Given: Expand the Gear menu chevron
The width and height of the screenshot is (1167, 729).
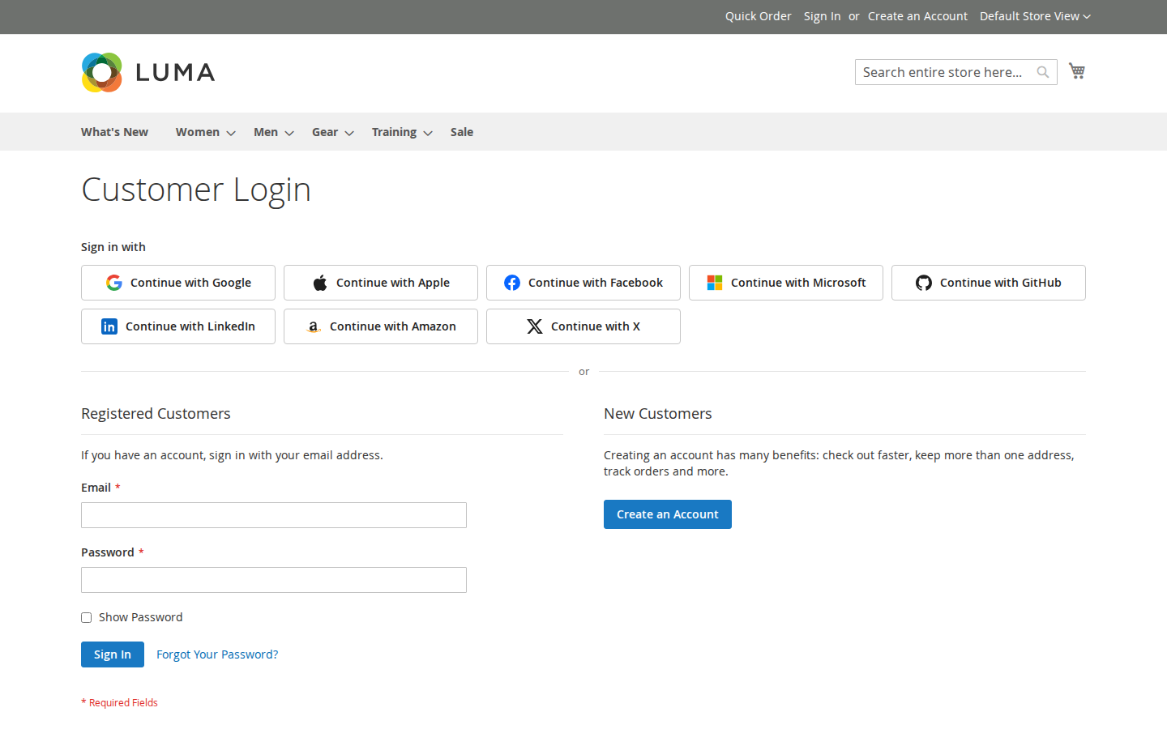Looking at the screenshot, I should 349,133.
